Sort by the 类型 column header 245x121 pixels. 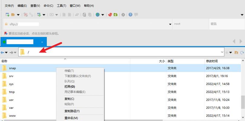pyautogui.click(x=185, y=61)
